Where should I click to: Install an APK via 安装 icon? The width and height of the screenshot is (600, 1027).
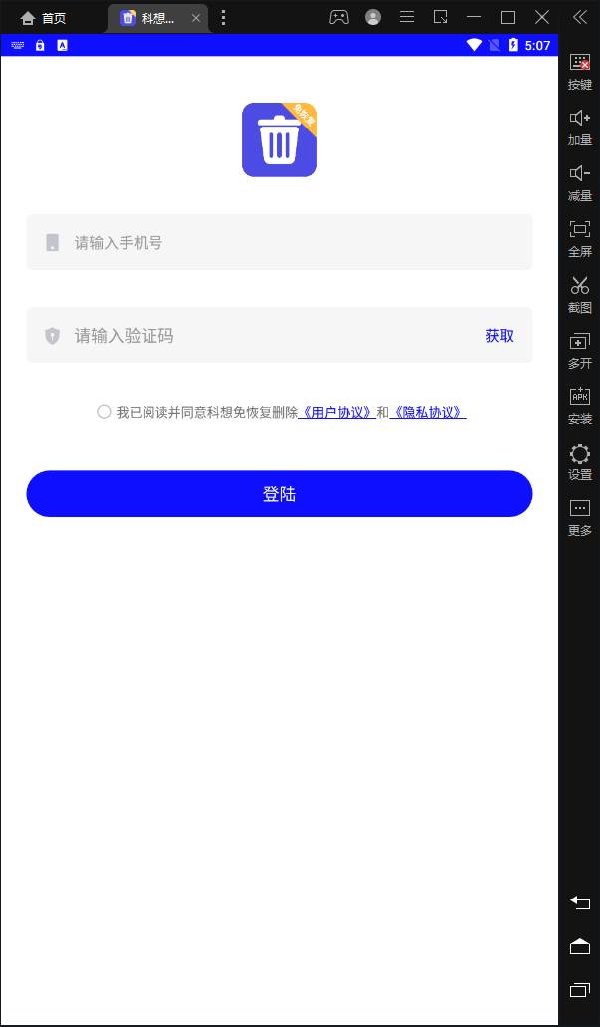coord(580,406)
